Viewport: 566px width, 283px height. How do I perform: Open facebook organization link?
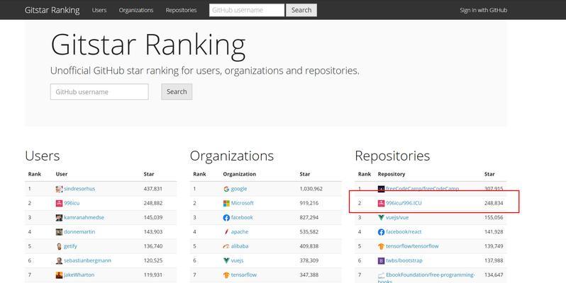pyautogui.click(x=242, y=217)
